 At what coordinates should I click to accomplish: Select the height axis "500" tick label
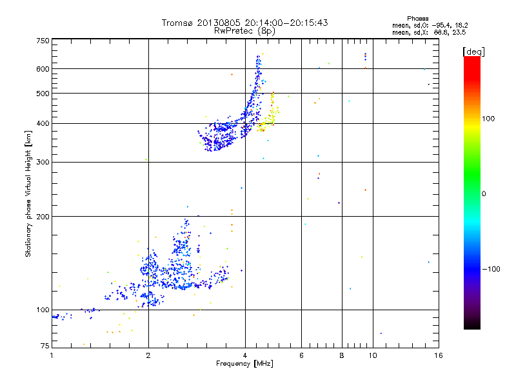[x=43, y=94]
